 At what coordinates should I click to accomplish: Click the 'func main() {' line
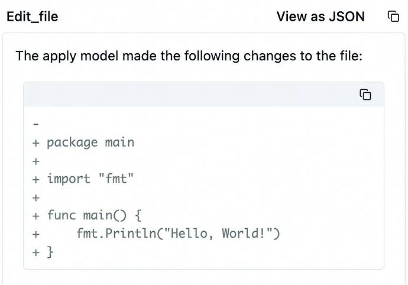pyautogui.click(x=94, y=215)
